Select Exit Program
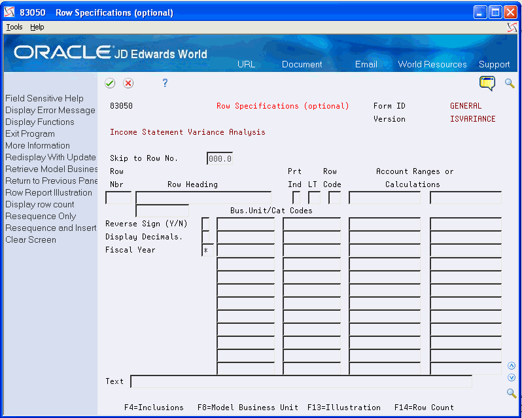This screenshot has width=522, height=418. 30,134
